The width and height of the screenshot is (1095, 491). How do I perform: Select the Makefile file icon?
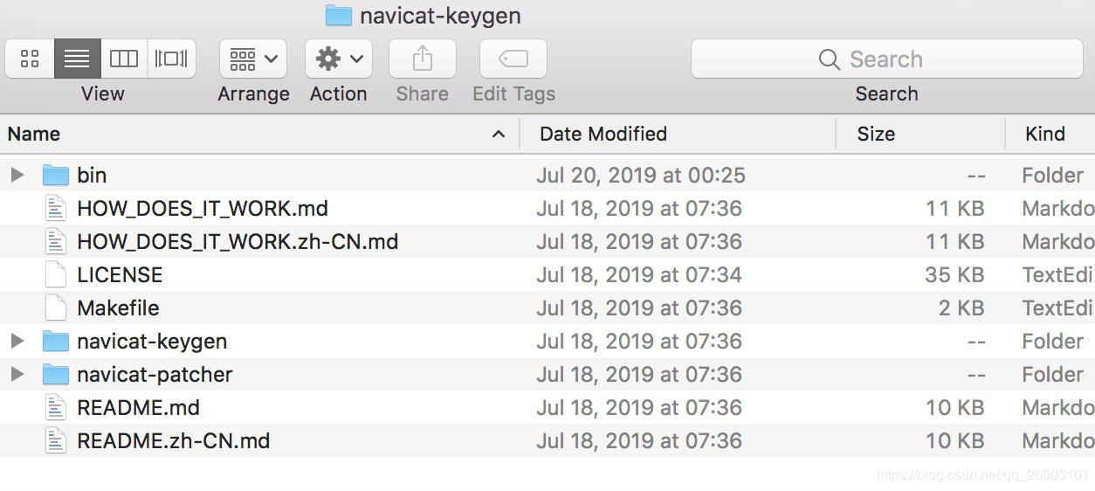(56, 308)
